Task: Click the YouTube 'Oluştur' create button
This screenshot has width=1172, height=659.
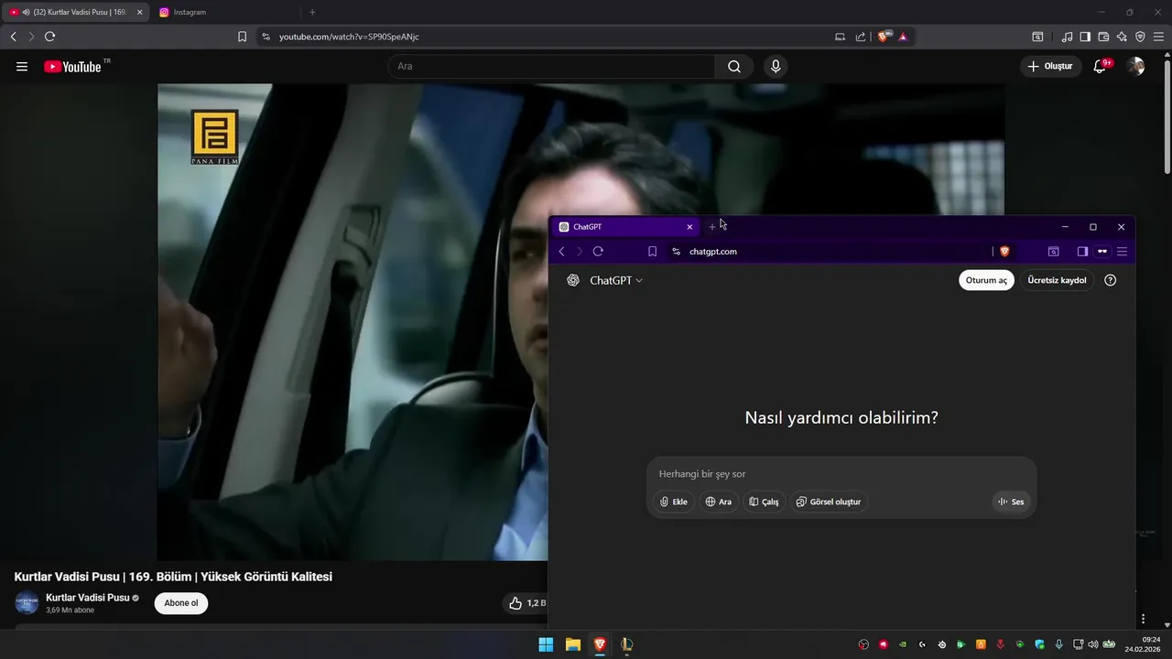Action: 1051,67
